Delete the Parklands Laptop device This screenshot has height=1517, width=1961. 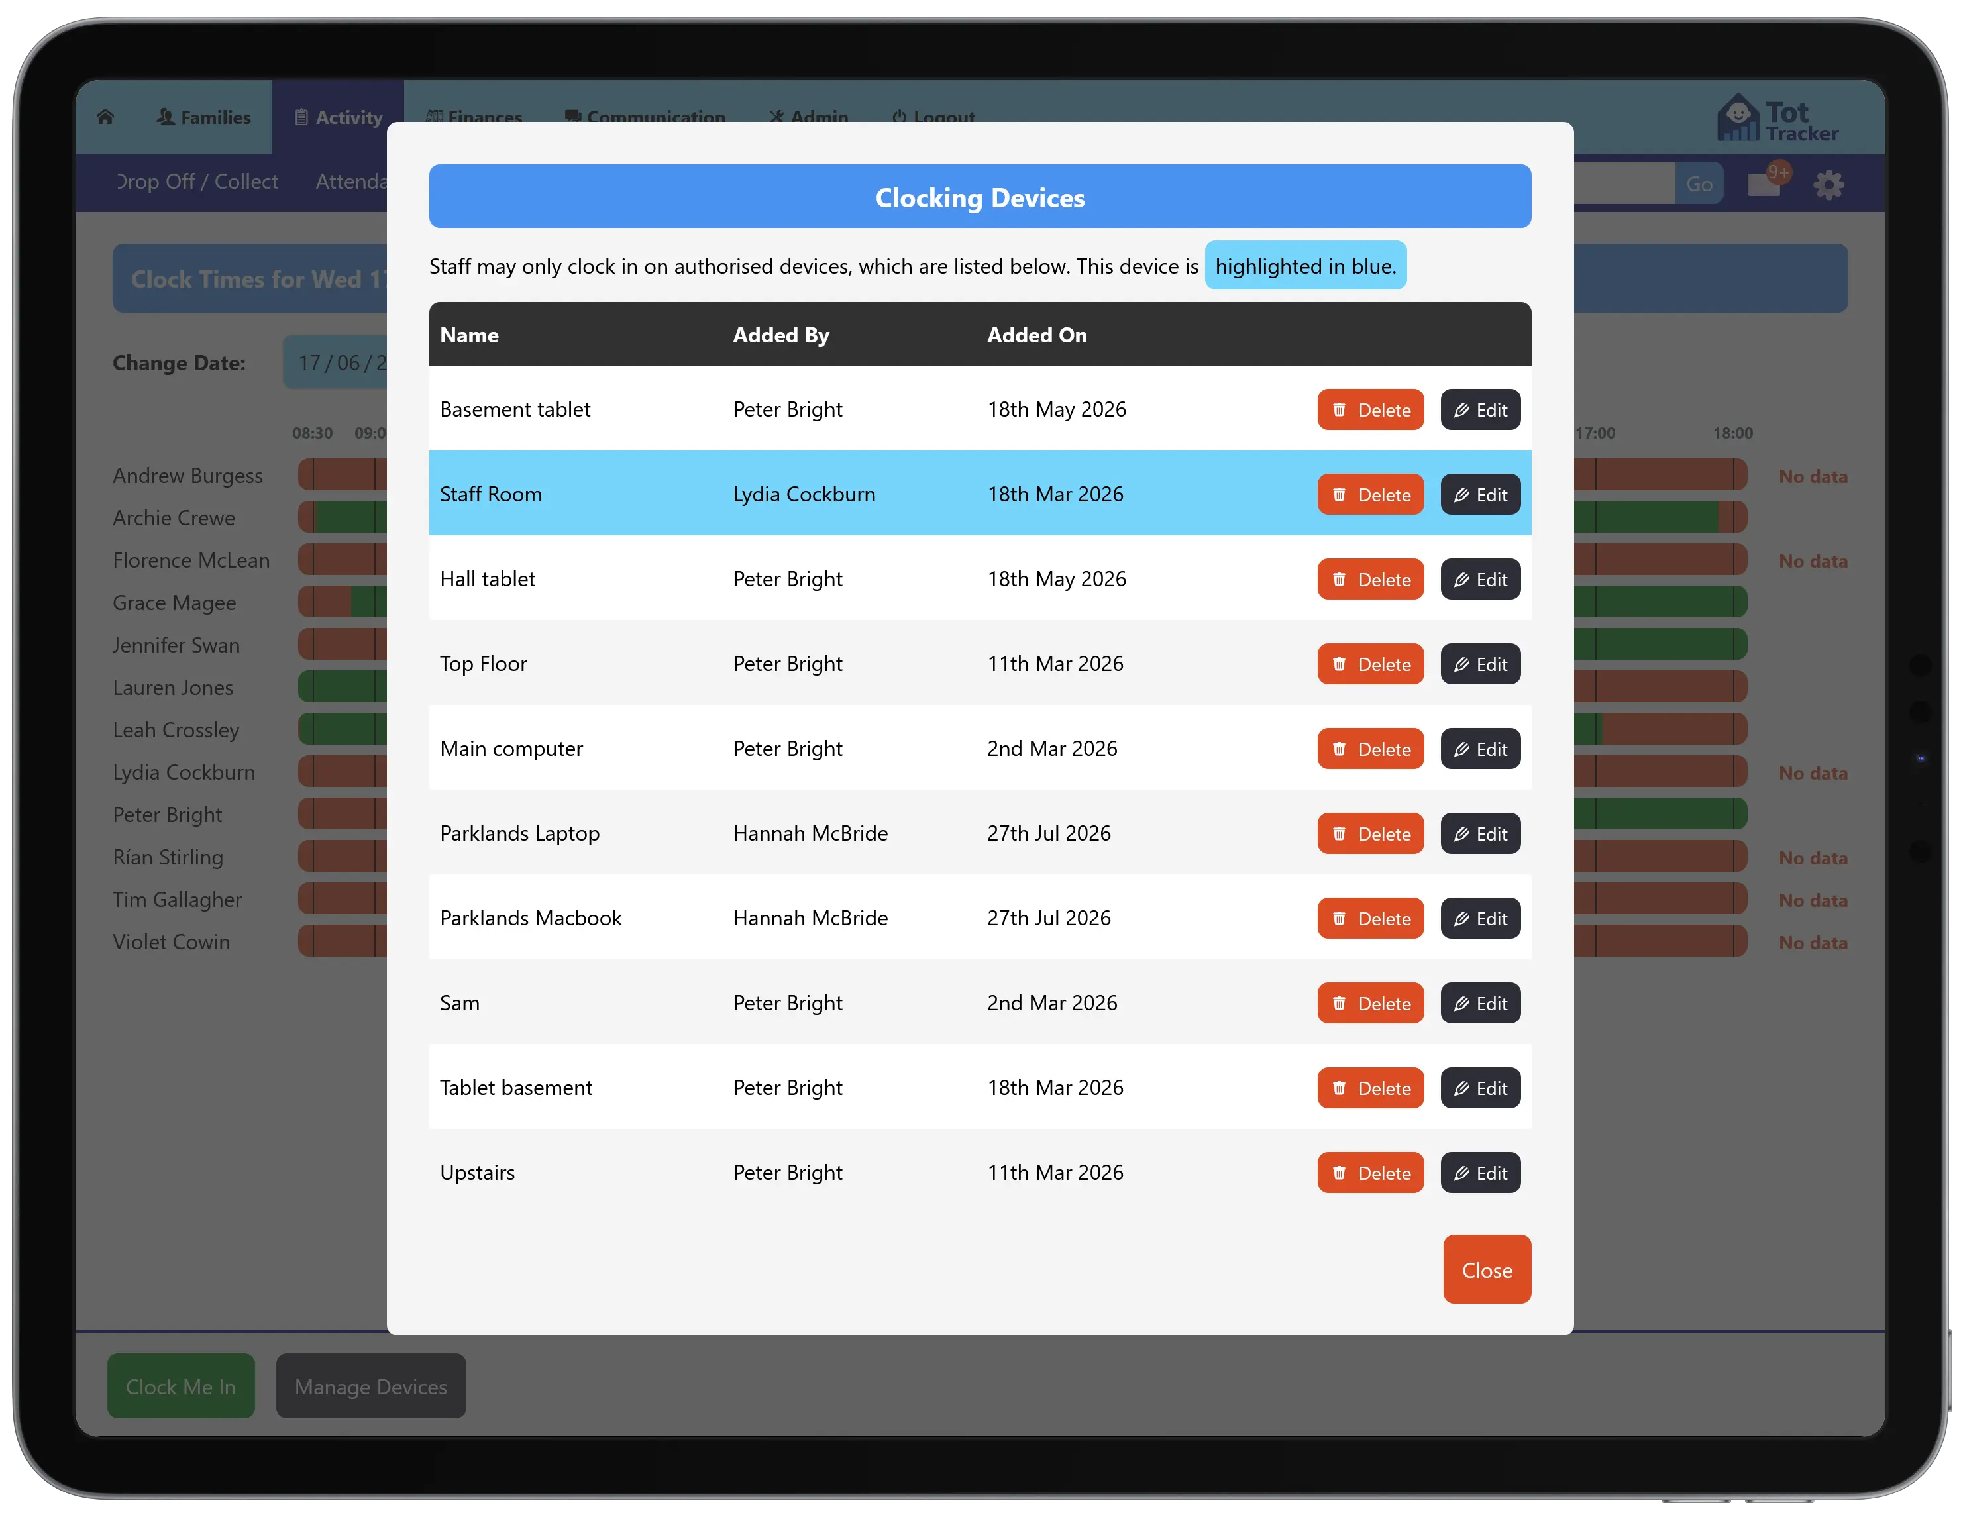point(1370,834)
